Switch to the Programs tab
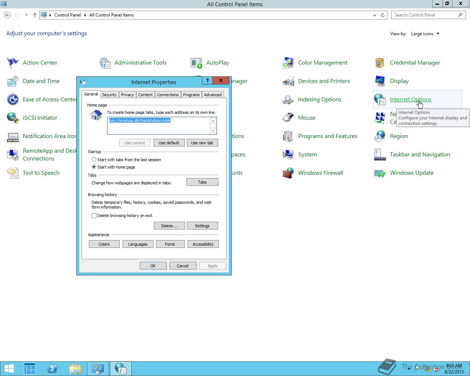Image resolution: width=470 pixels, height=376 pixels. 191,95
